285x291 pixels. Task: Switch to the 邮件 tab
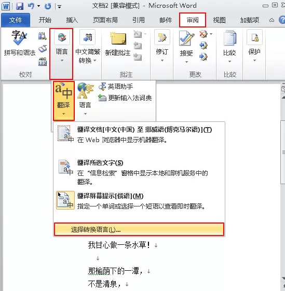[x=166, y=20]
